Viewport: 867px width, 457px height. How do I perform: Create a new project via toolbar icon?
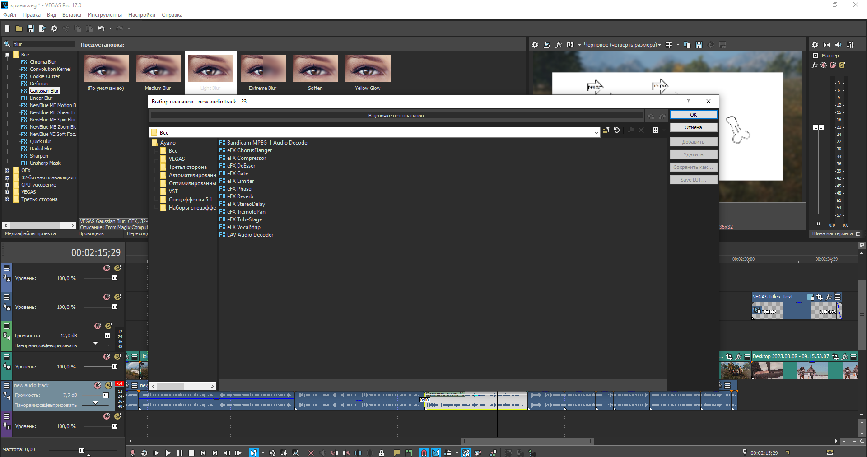(7, 28)
